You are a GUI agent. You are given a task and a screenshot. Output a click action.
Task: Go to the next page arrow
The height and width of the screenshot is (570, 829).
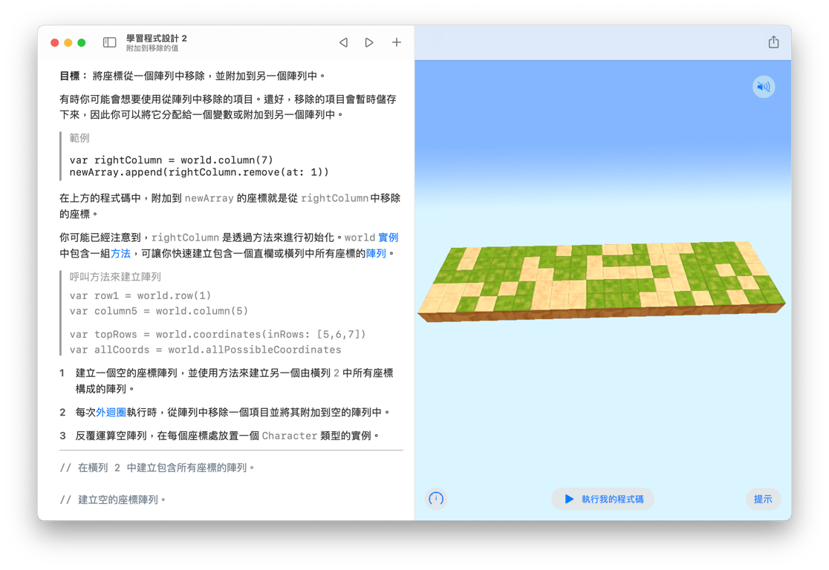[x=369, y=42]
